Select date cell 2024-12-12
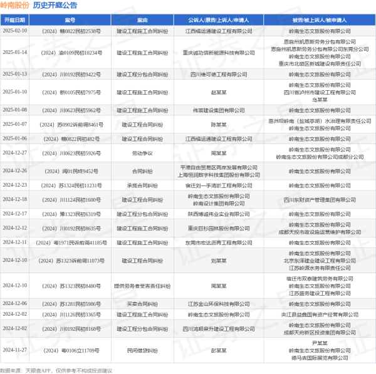 click(x=15, y=228)
